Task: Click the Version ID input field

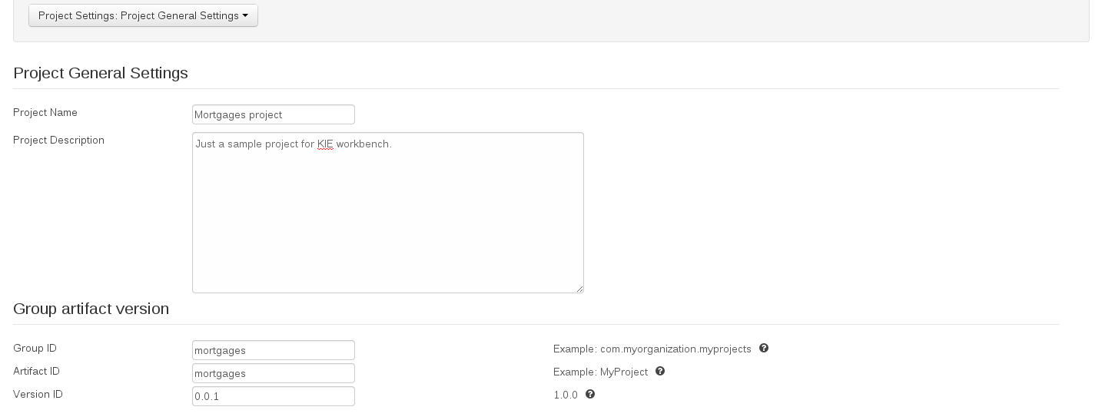Action: pos(273,396)
